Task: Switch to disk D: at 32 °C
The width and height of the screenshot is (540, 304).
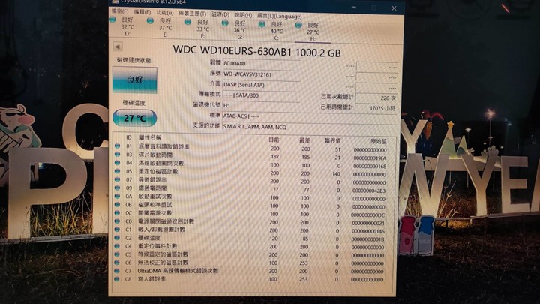Action: click(x=122, y=26)
